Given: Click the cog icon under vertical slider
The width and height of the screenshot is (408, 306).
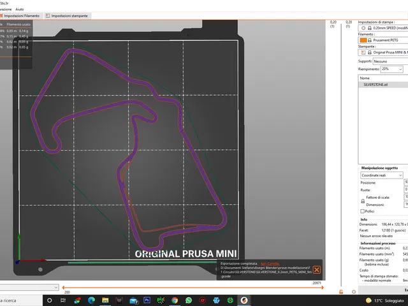Looking at the screenshot, I should [x=354, y=292].
